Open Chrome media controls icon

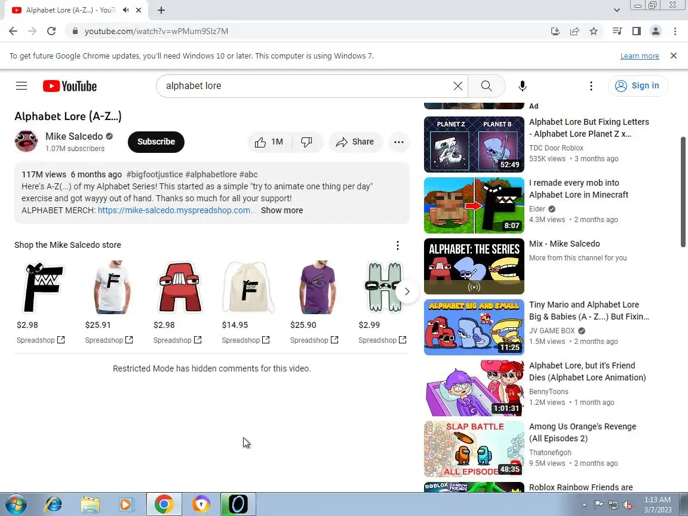point(618,31)
